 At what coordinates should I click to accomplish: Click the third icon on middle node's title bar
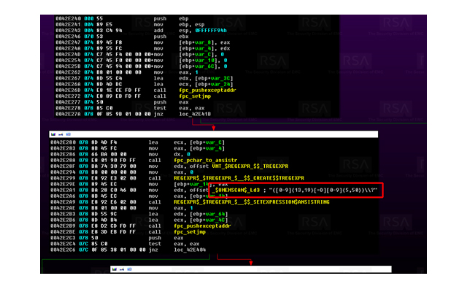pyautogui.click(x=69, y=135)
